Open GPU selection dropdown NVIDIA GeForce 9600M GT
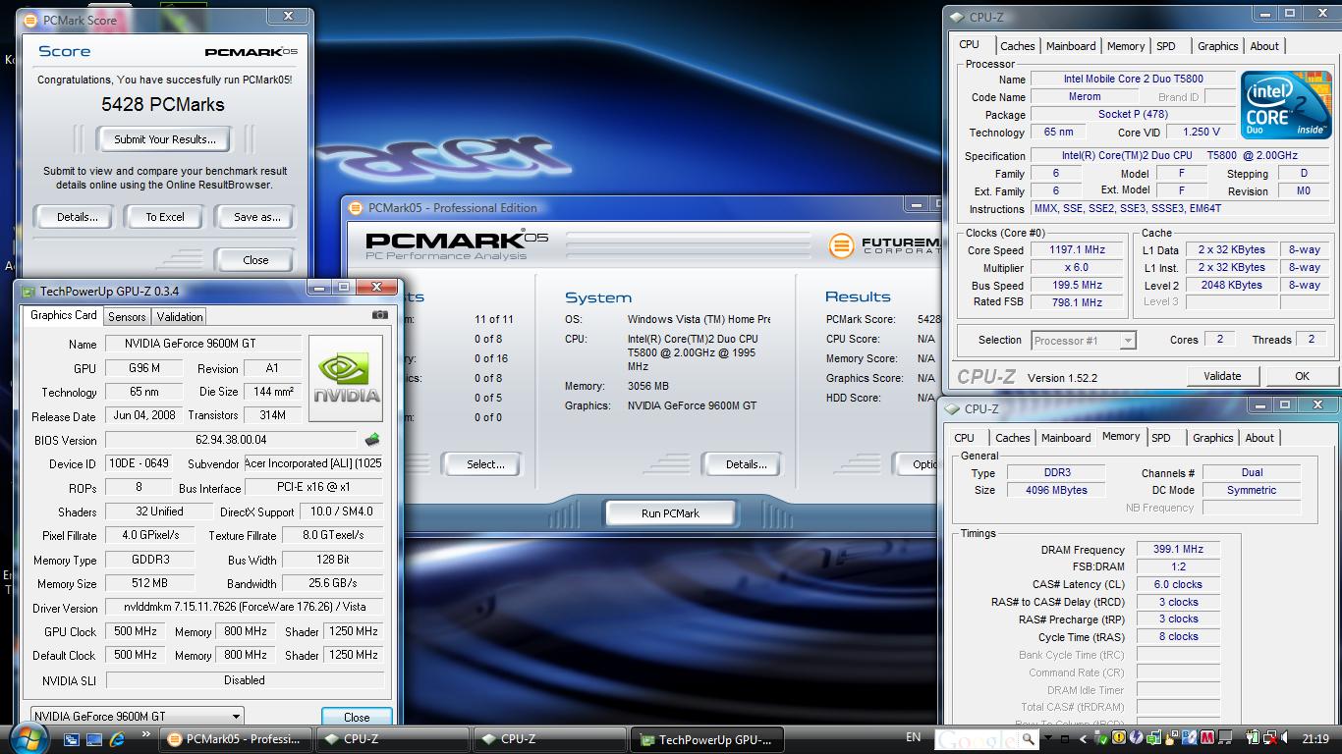Image resolution: width=1342 pixels, height=754 pixels. (137, 717)
